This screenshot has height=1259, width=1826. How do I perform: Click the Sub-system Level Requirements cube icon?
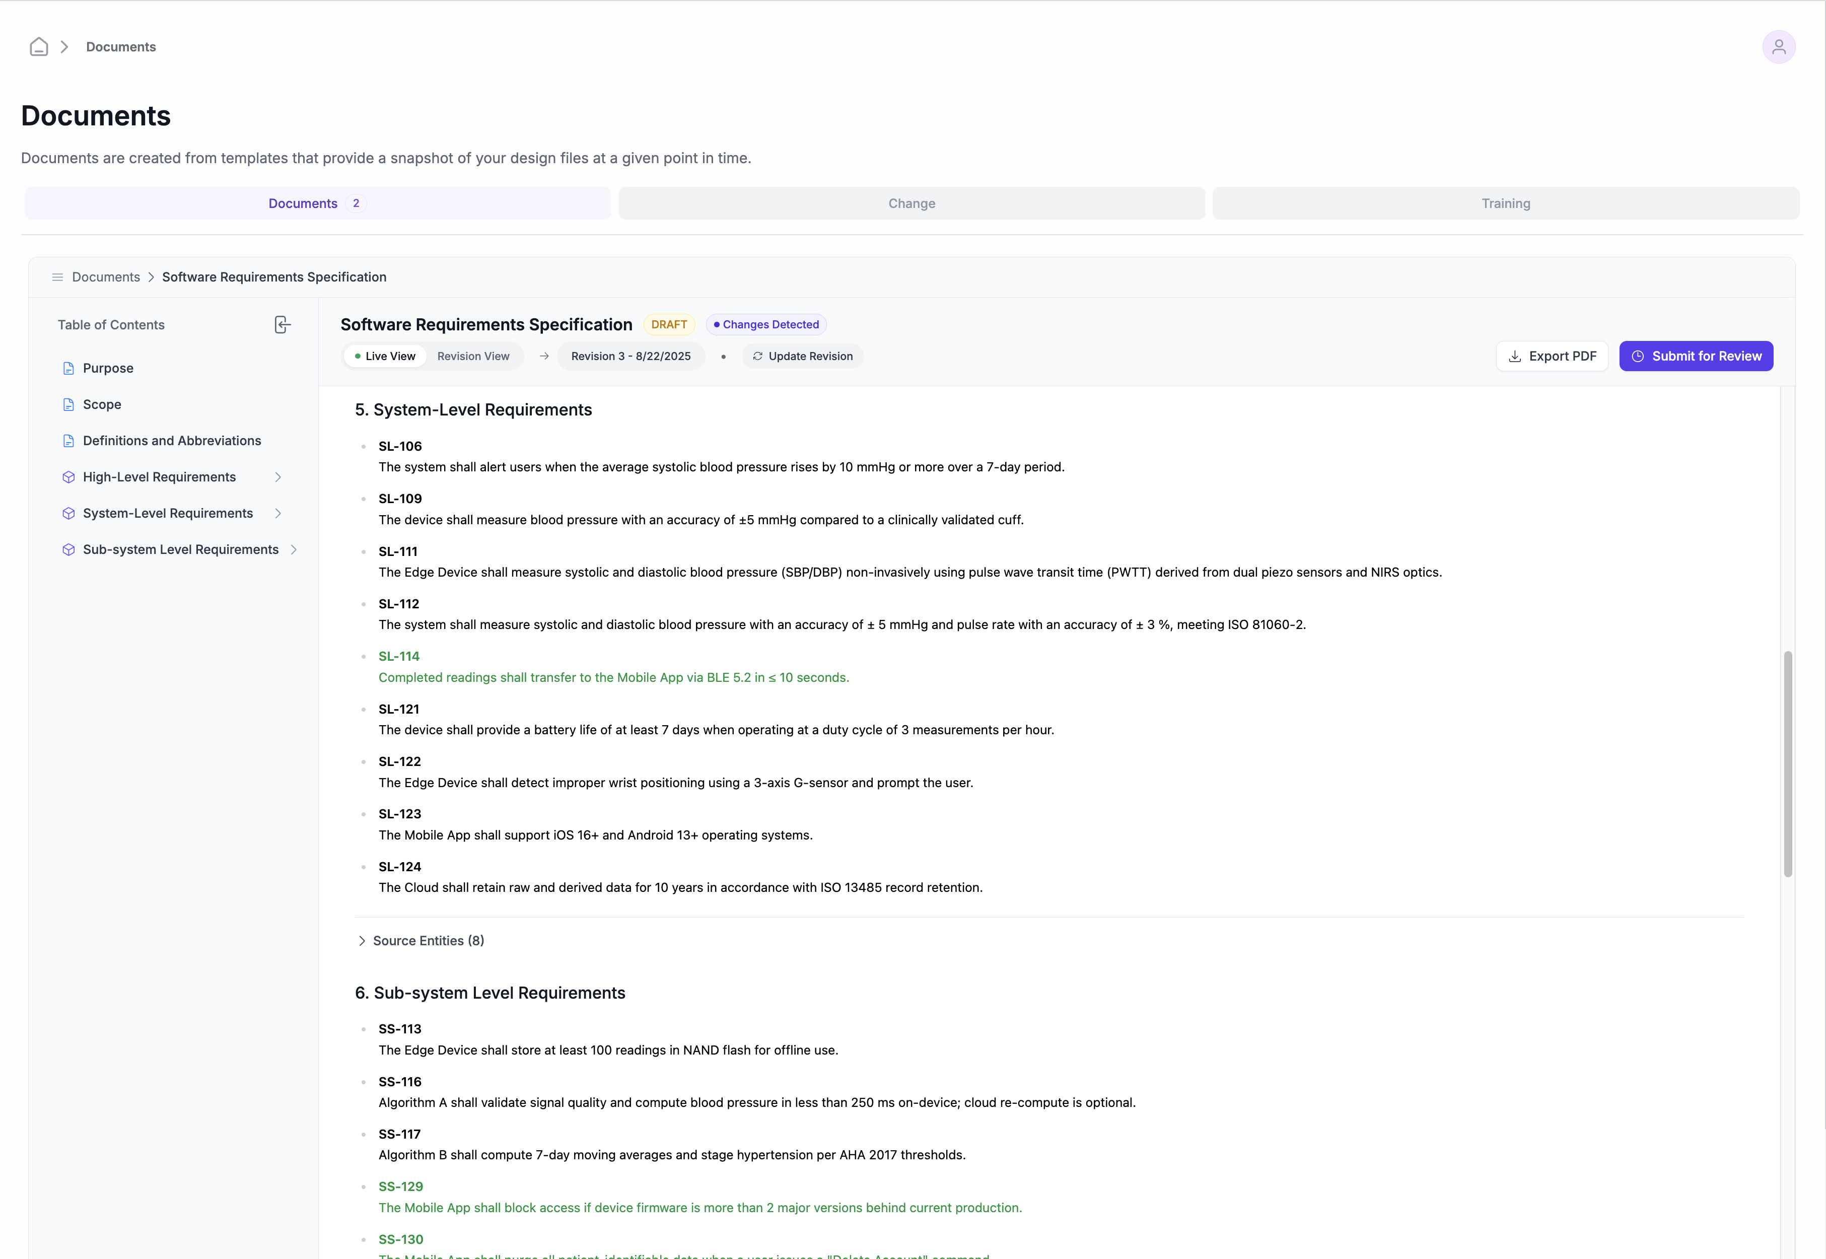[68, 550]
